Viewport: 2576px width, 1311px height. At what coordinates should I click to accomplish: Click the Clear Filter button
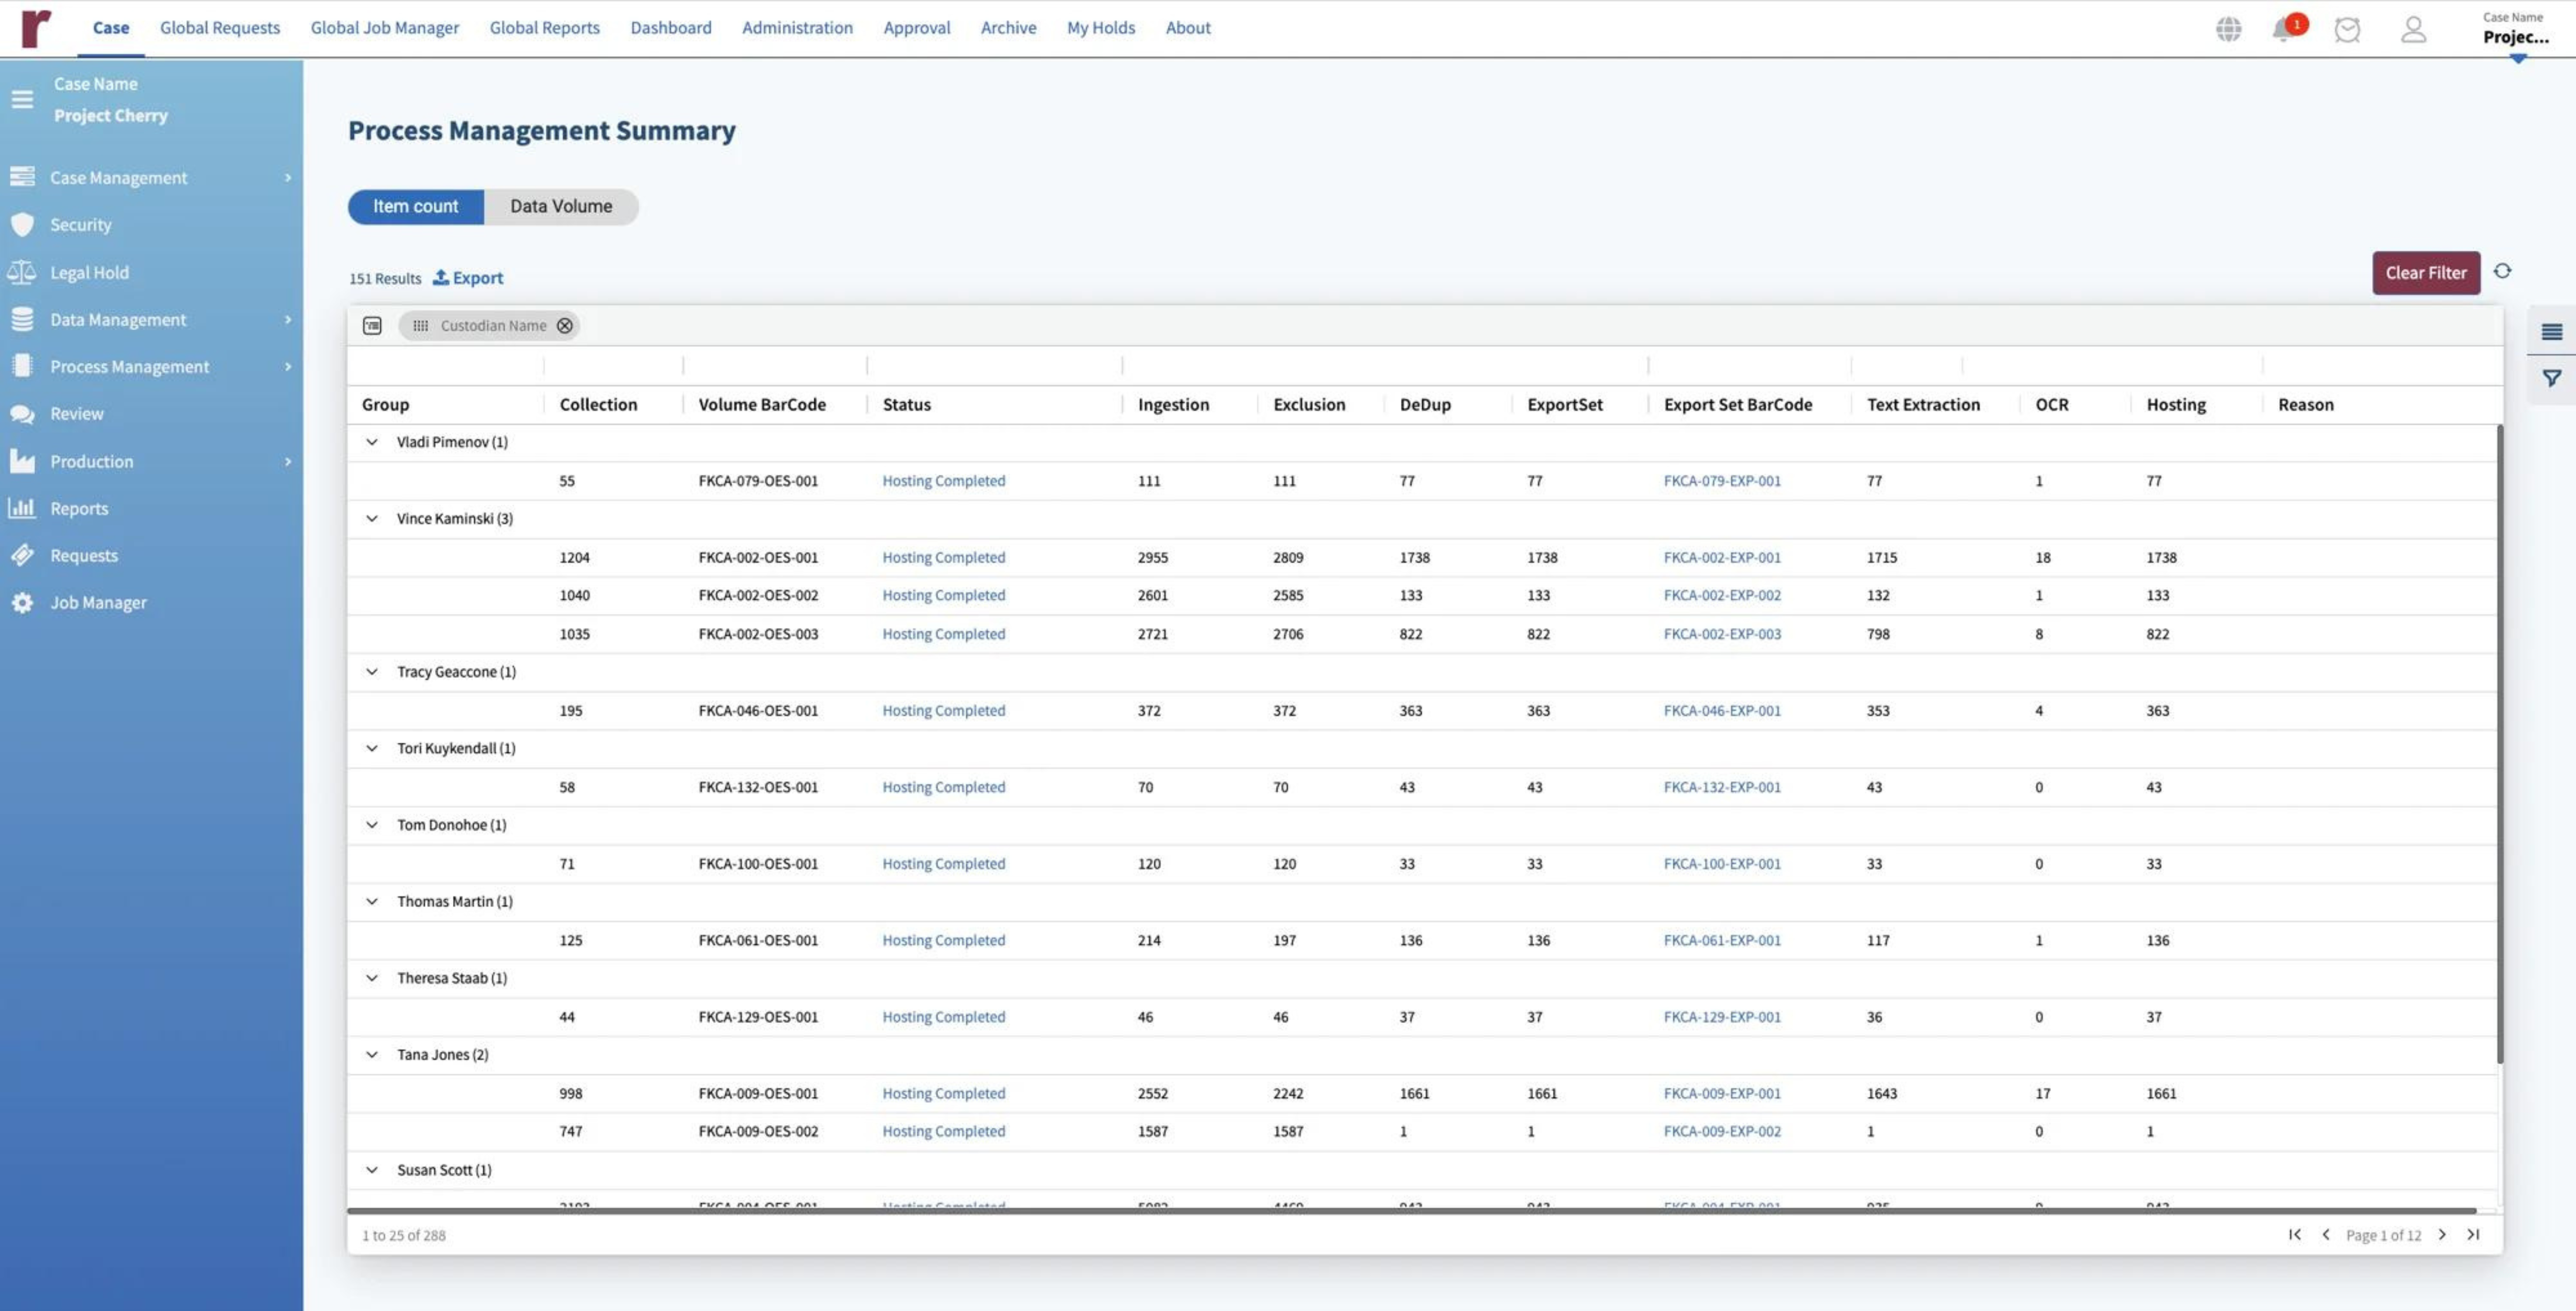[2425, 272]
